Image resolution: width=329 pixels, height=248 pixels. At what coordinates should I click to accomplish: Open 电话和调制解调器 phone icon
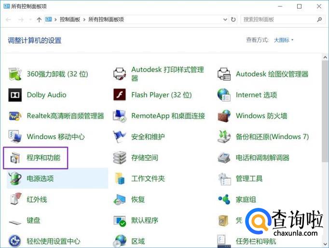[x=224, y=158]
